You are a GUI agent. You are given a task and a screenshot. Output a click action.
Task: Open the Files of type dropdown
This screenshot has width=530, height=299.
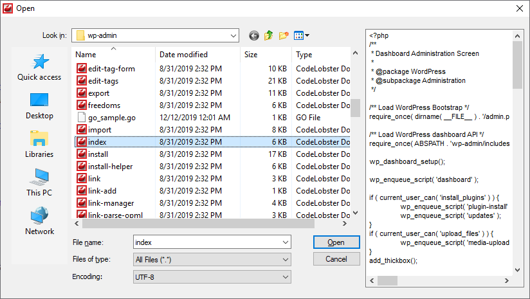[212, 260]
